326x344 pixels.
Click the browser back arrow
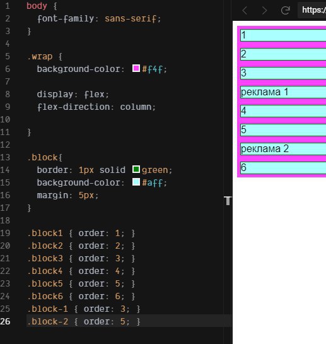coord(245,10)
